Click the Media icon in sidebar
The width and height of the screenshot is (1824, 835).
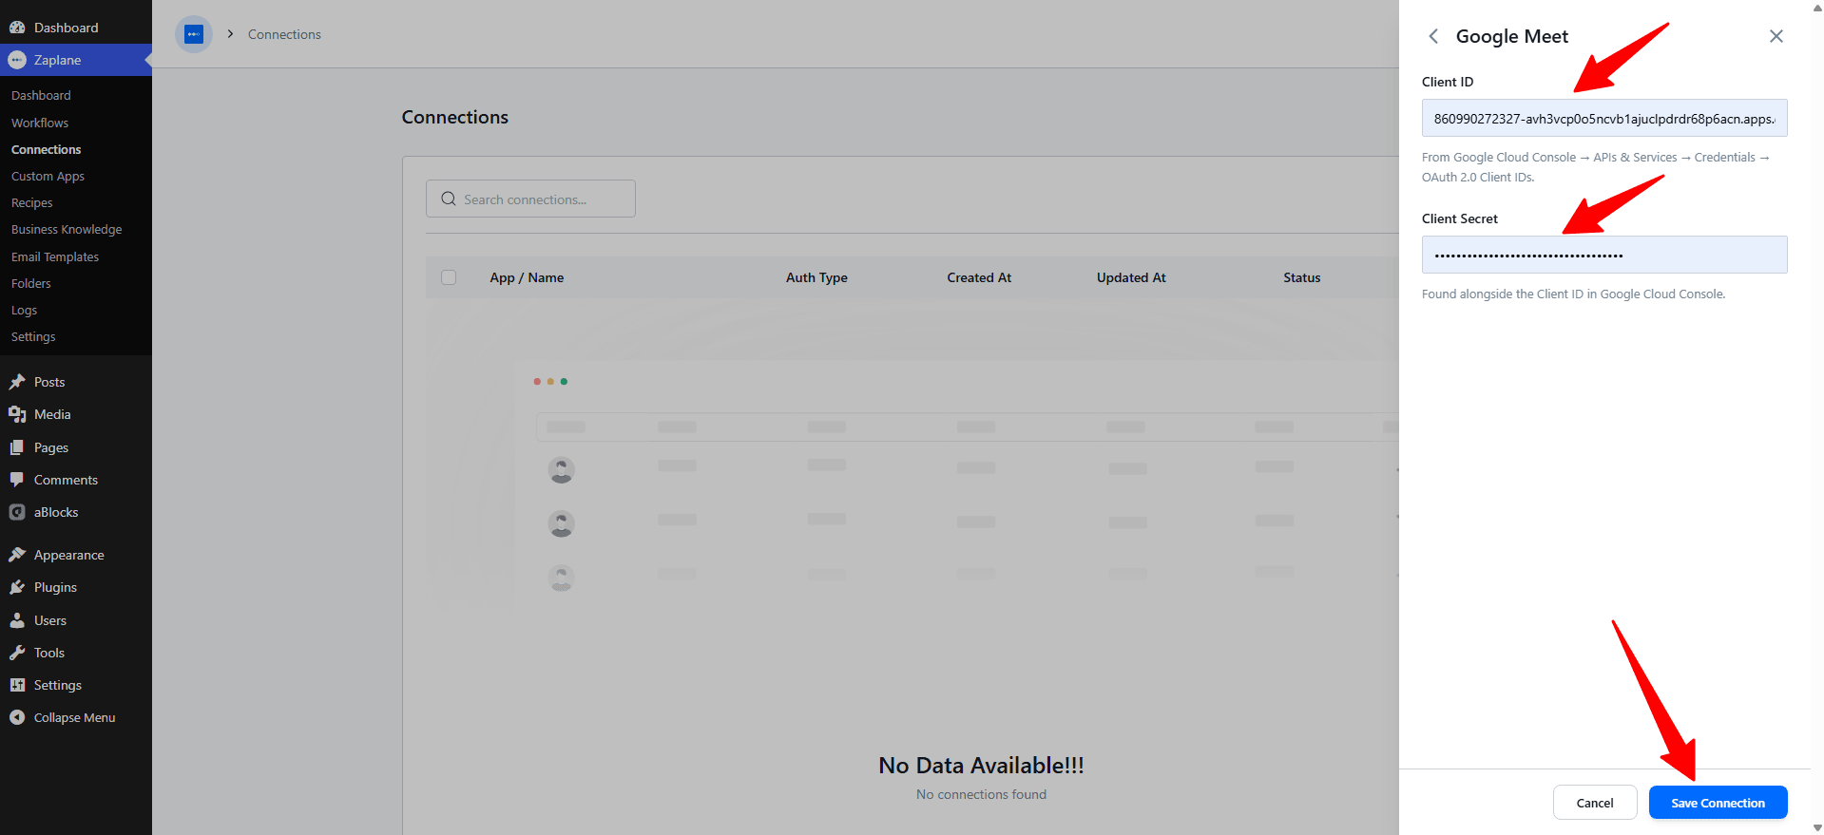pyautogui.click(x=17, y=414)
